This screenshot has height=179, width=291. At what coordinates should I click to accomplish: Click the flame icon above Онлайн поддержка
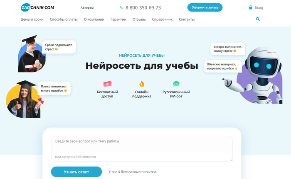142,84
